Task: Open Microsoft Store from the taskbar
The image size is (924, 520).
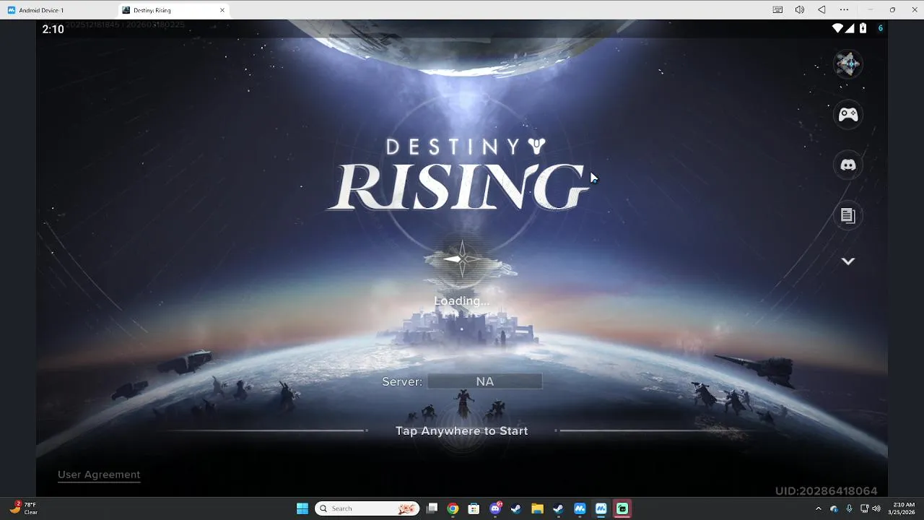Action: 474,508
